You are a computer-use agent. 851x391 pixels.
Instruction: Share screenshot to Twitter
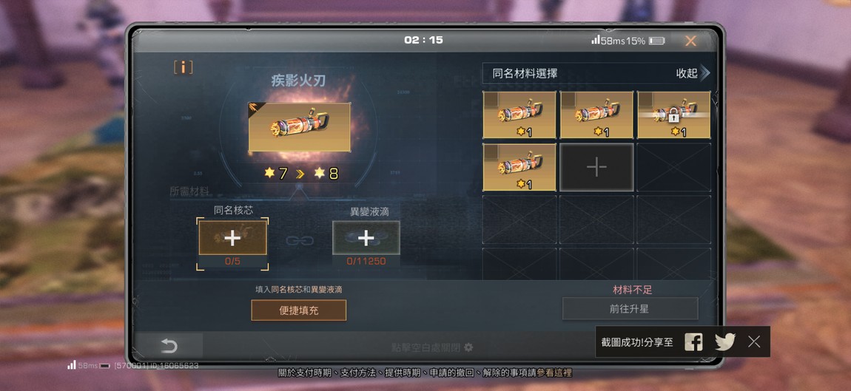tap(725, 341)
